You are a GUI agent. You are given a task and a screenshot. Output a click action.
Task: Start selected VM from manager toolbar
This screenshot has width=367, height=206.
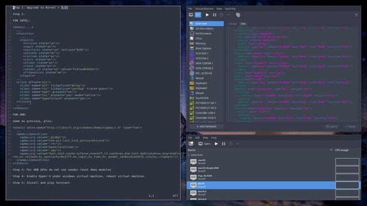[216, 144]
